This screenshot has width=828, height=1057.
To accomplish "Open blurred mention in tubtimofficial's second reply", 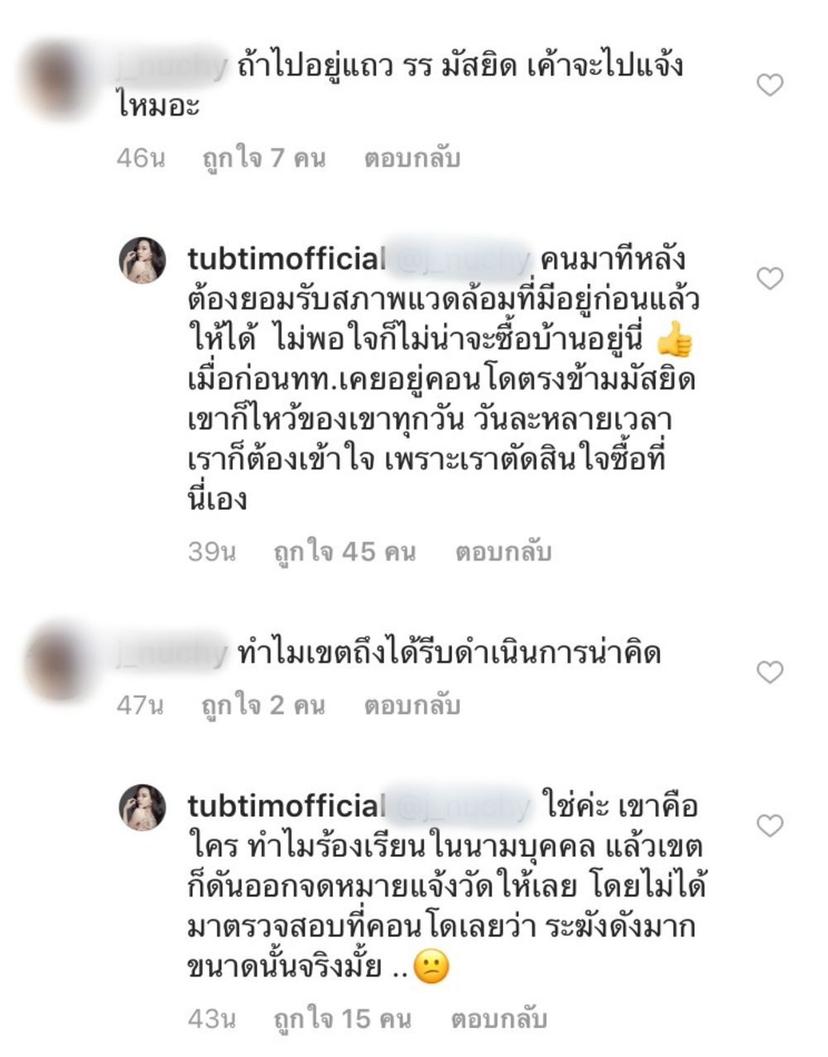I will [460, 806].
